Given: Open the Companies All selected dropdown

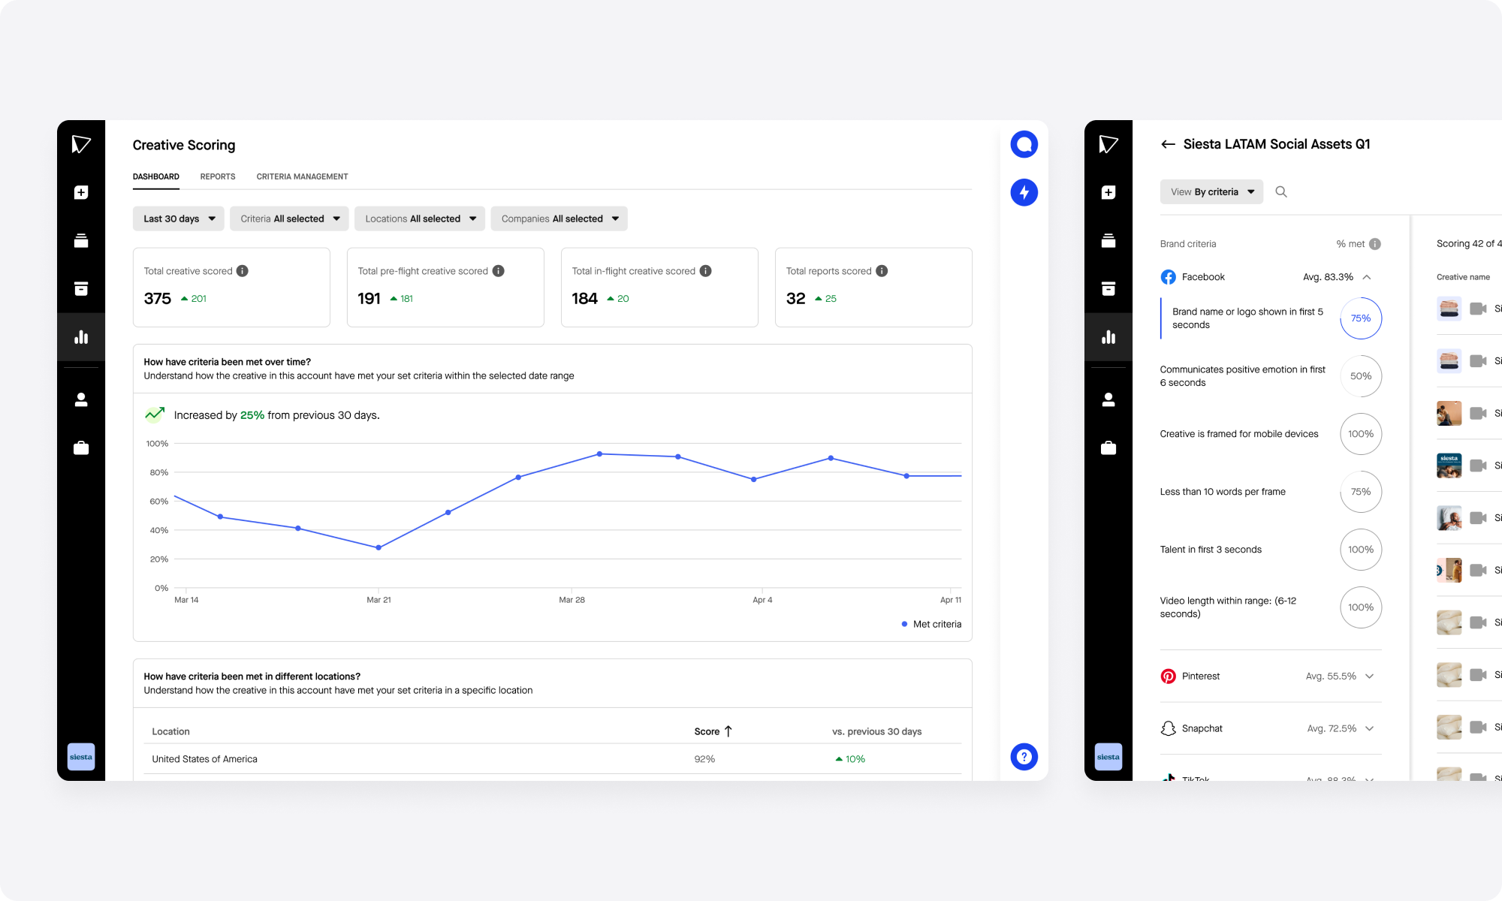Looking at the screenshot, I should (559, 218).
